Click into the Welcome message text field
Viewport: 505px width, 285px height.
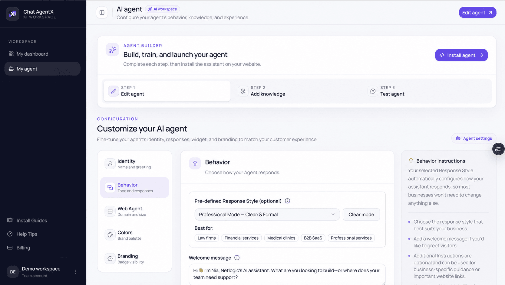[x=287, y=274]
